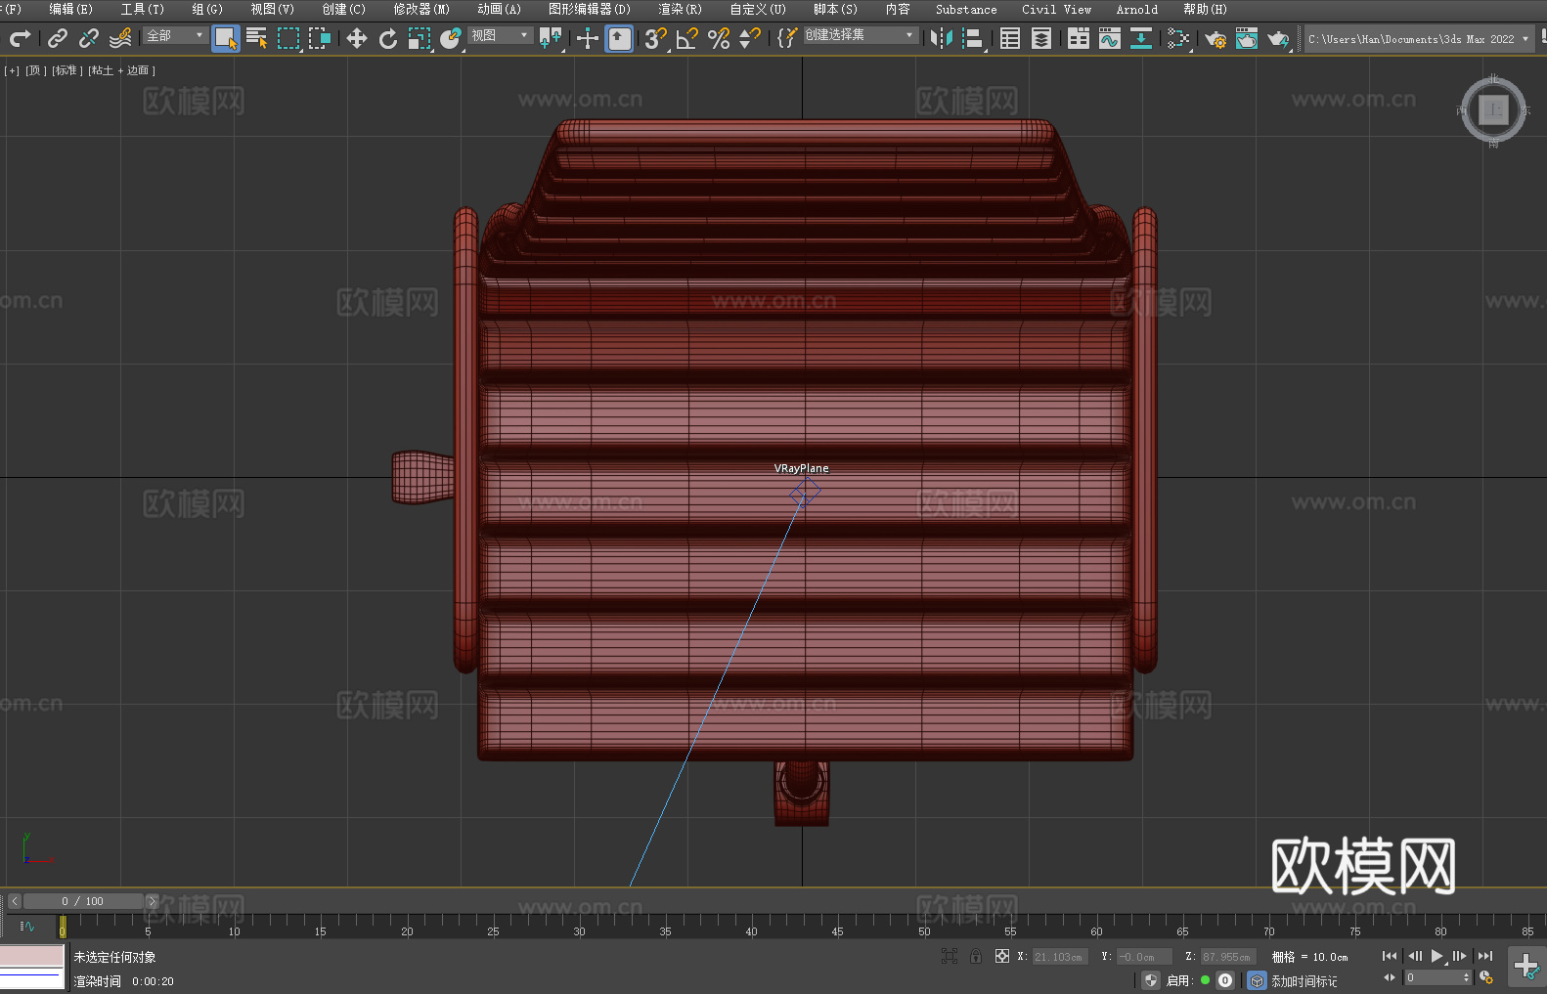Click the ViewCube top face

[1493, 109]
